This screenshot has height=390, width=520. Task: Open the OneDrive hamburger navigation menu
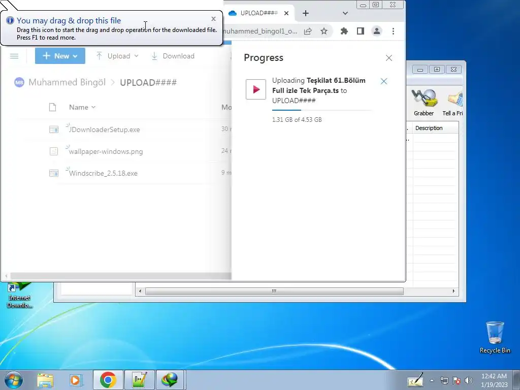(x=14, y=56)
